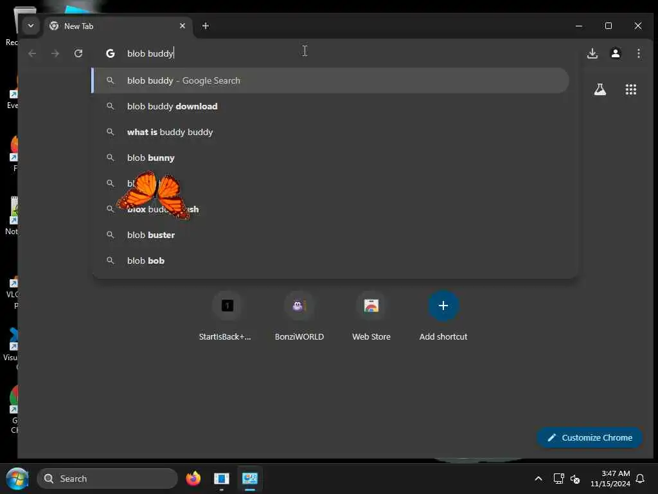Open the tab search dropdown arrow
The height and width of the screenshot is (494, 658).
(x=31, y=26)
